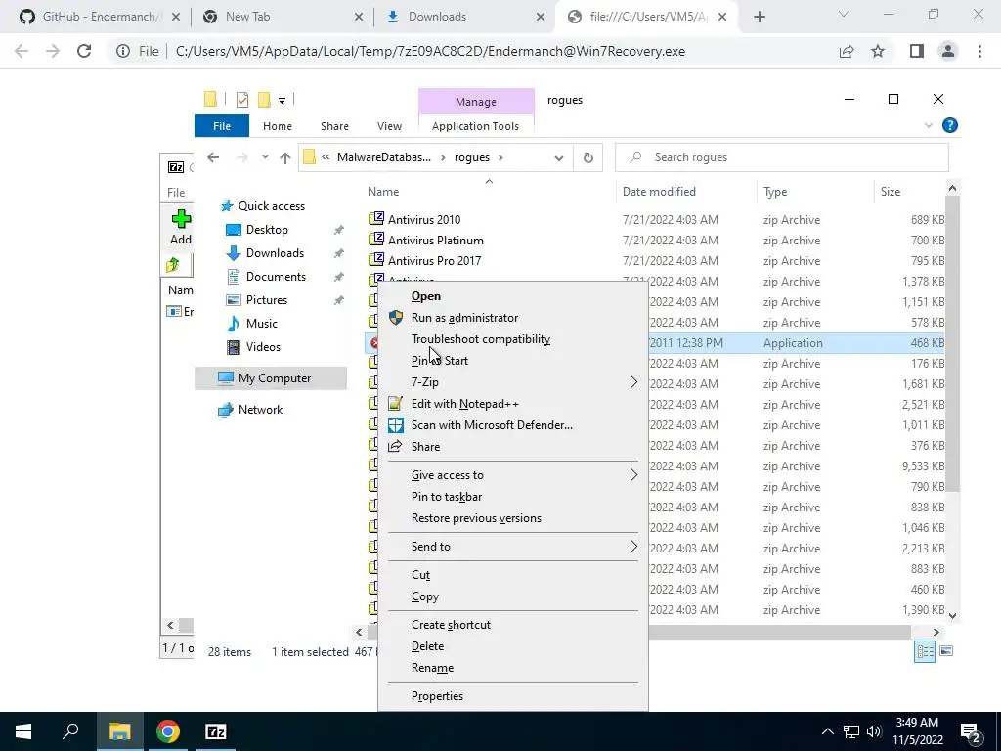Open Chrome tab search dropdown
Viewport: 1001px width, 751px height.
[x=843, y=15]
